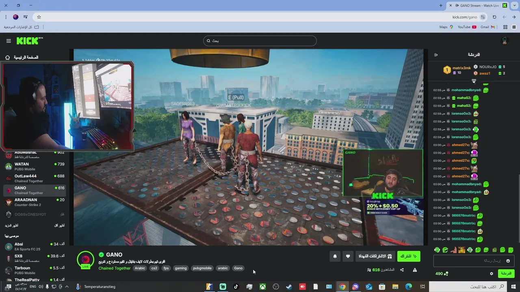Open Chrome three-dot menu
The height and width of the screenshot is (292, 520).
tap(6, 17)
